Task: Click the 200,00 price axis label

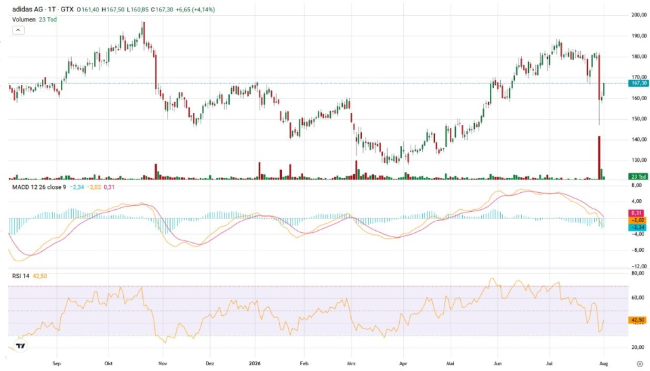Action: pyautogui.click(x=639, y=15)
